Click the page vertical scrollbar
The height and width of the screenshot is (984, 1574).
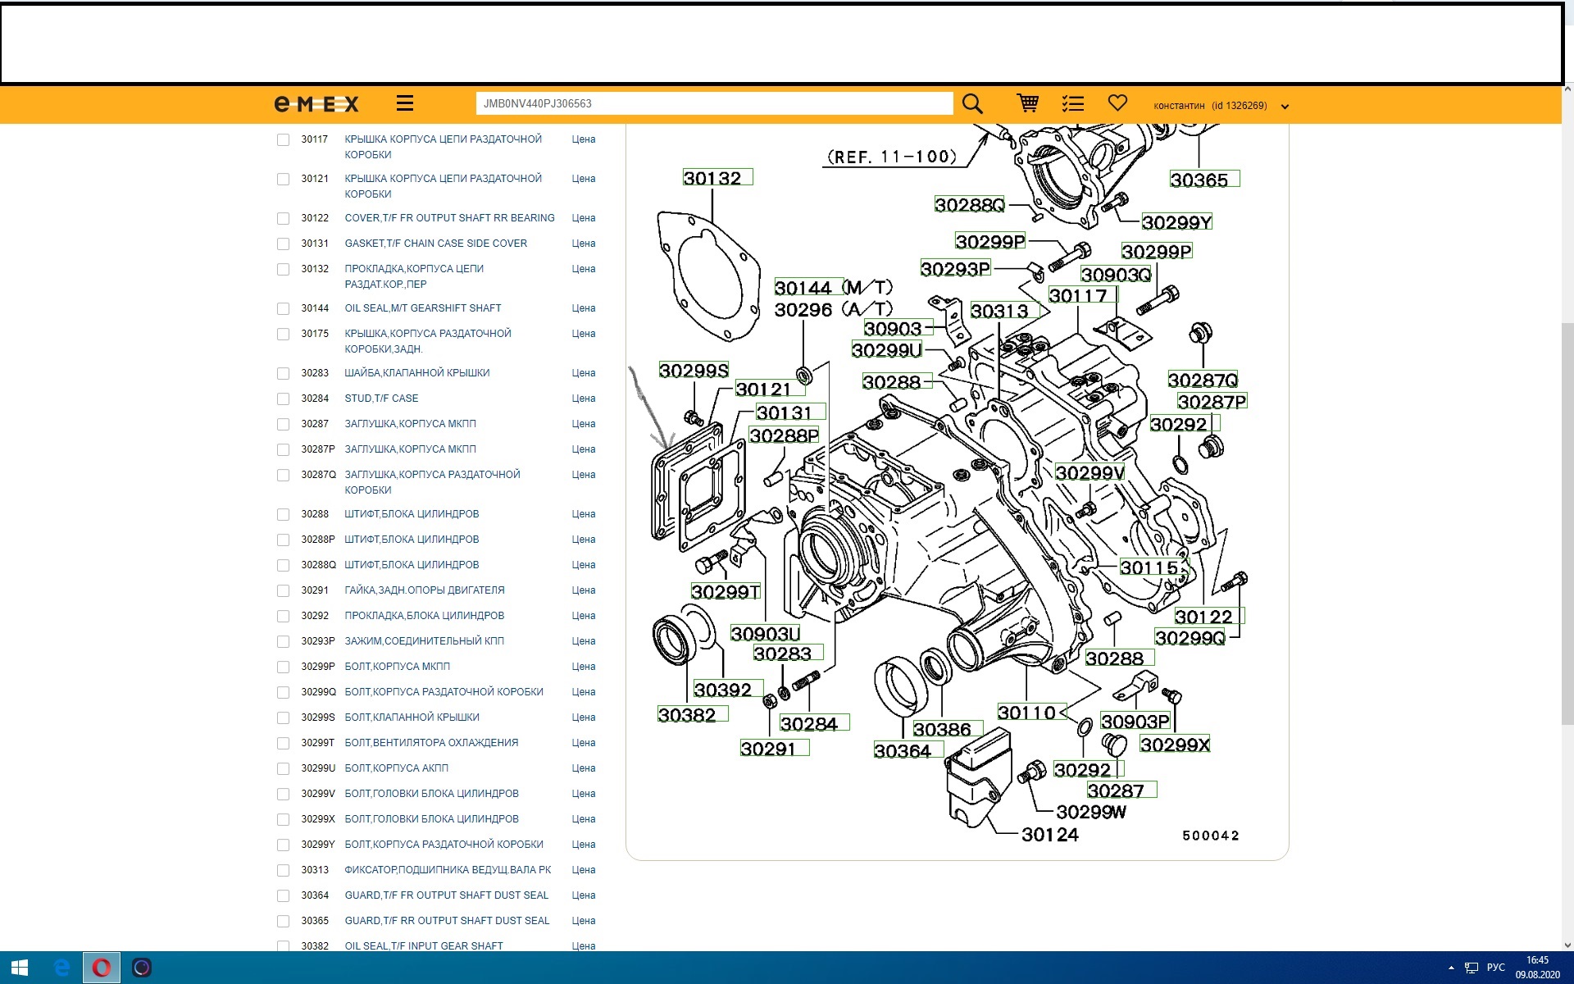point(1567,525)
